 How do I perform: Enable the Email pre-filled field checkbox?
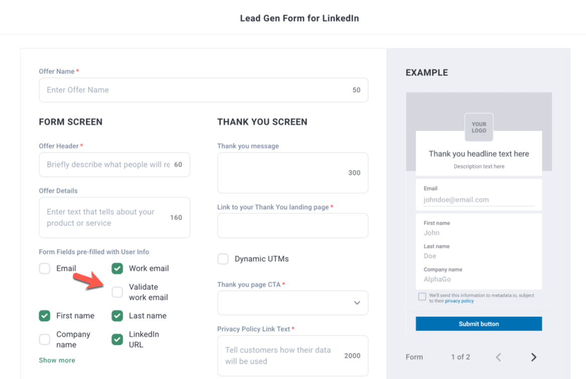(44, 269)
